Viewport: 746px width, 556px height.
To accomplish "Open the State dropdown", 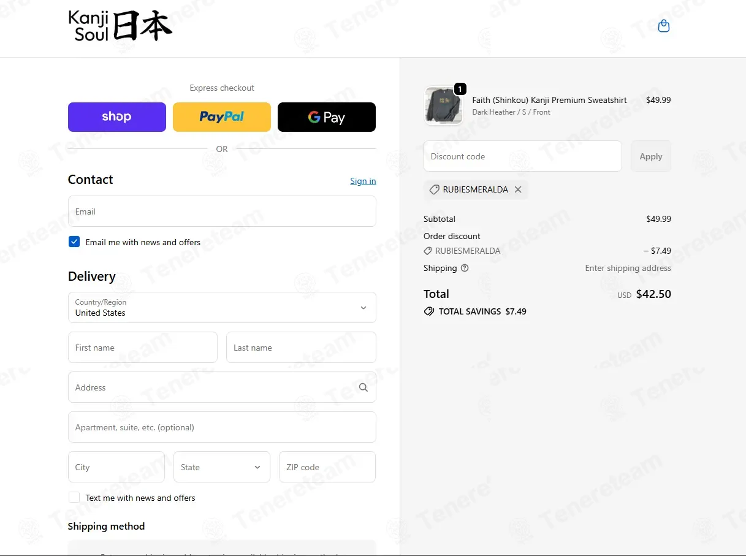I will [222, 467].
